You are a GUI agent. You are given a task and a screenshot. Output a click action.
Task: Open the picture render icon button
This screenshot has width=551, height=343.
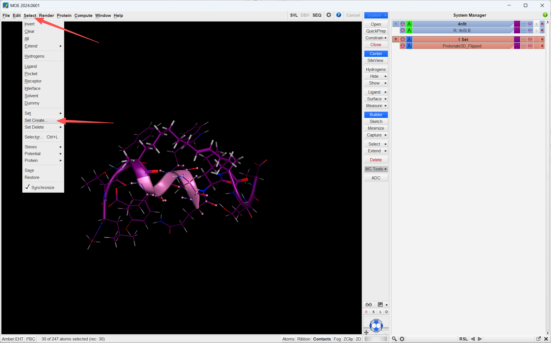click(x=380, y=304)
